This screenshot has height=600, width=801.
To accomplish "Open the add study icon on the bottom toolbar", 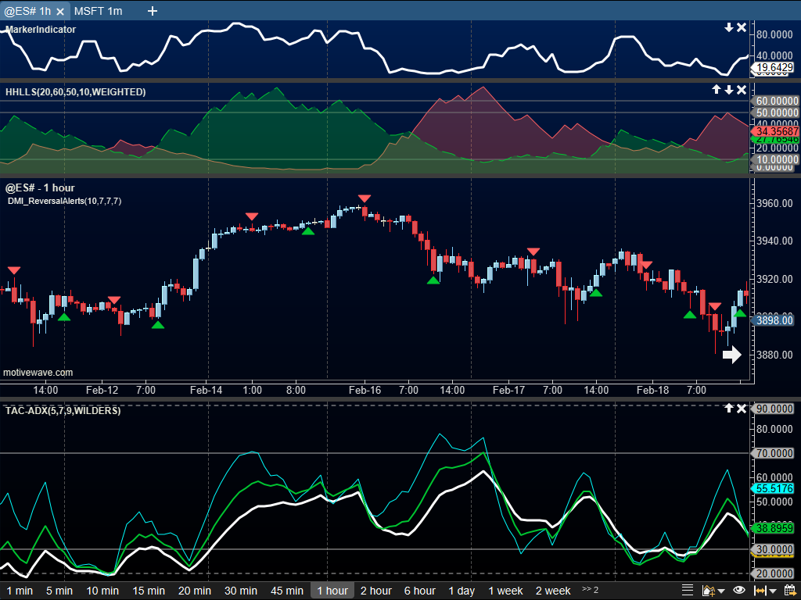I will [x=707, y=590].
